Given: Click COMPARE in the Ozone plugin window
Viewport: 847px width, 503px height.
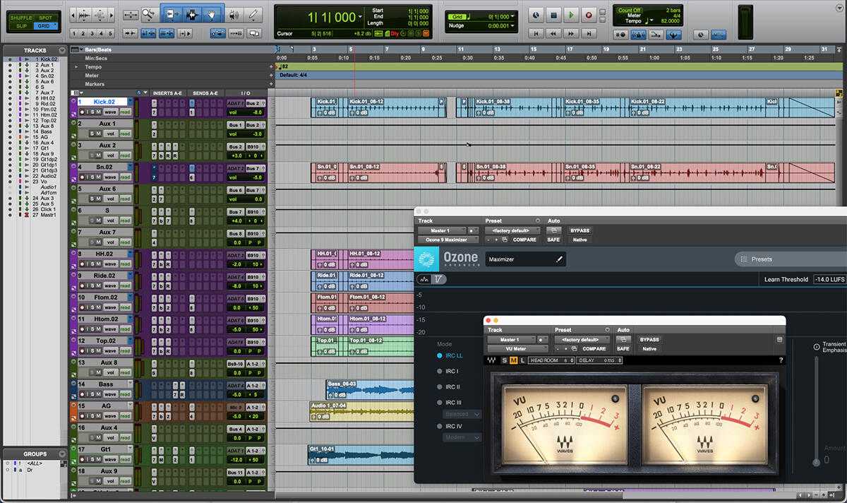Looking at the screenshot, I should point(524,240).
